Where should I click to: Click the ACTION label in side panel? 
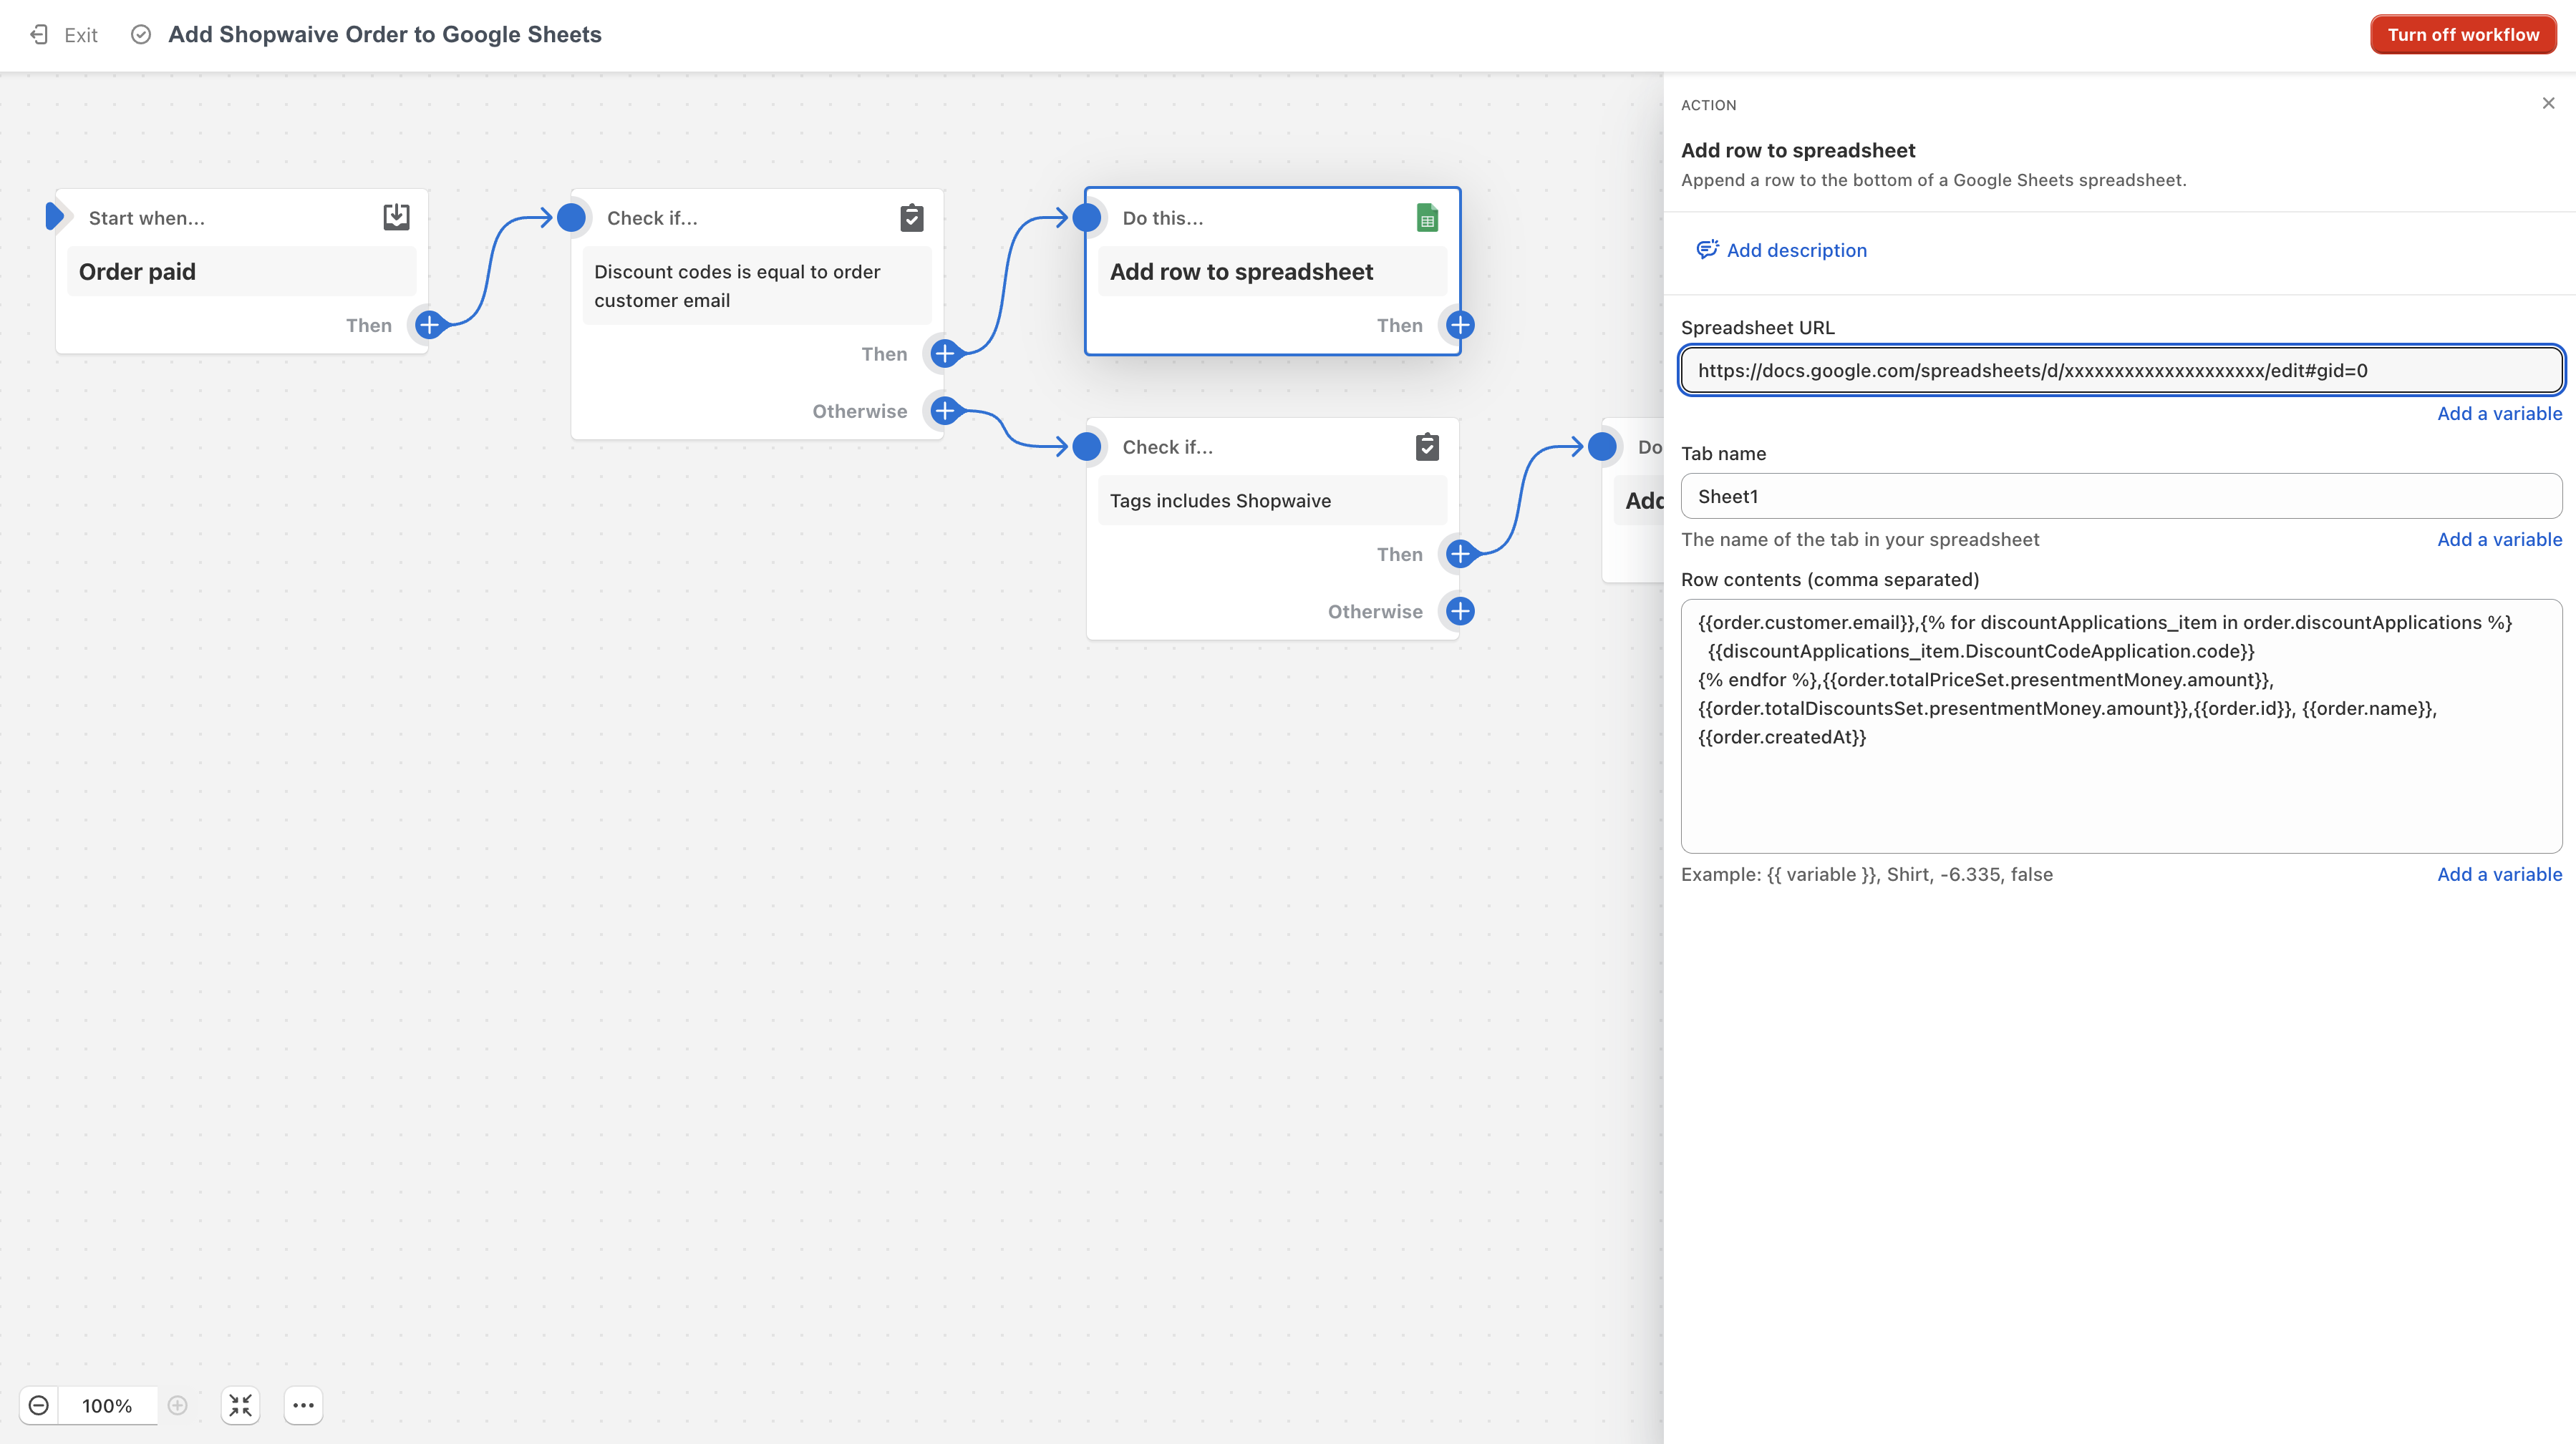[x=1708, y=105]
